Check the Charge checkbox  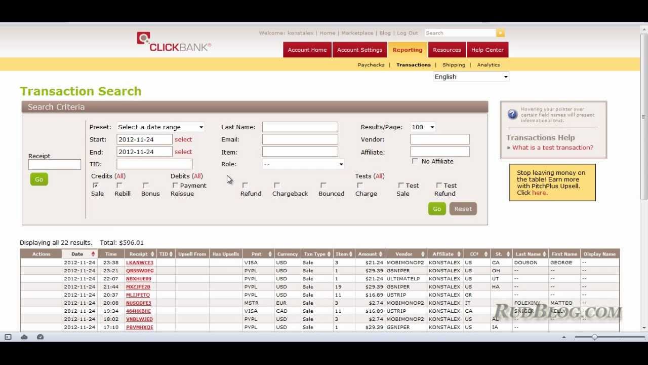[x=360, y=186]
